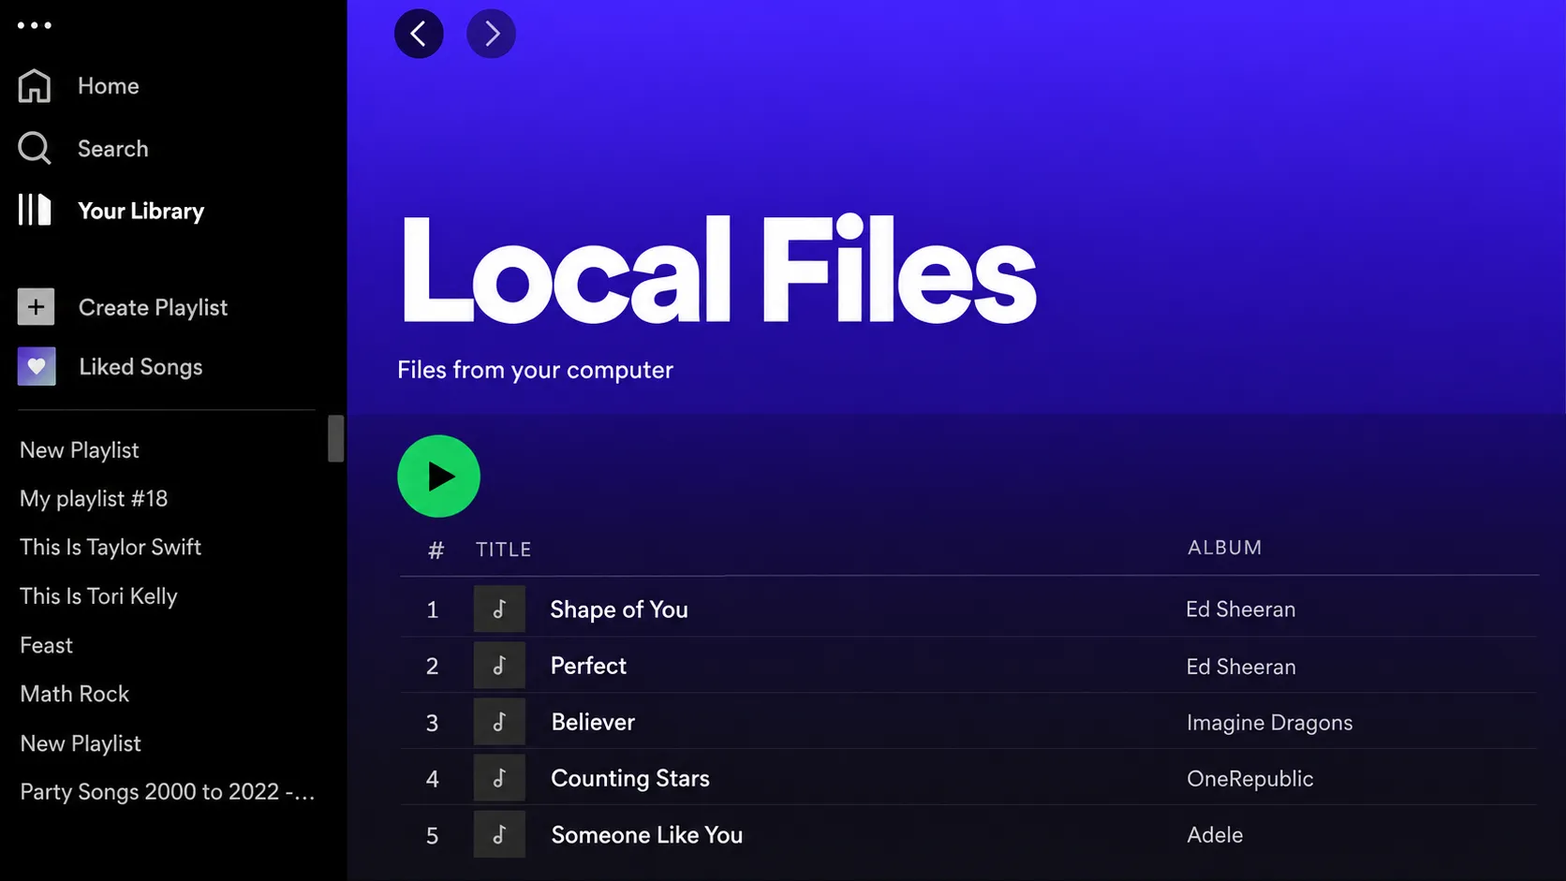This screenshot has width=1566, height=881.
Task: Click music note icon next to Perfect
Action: (x=499, y=666)
